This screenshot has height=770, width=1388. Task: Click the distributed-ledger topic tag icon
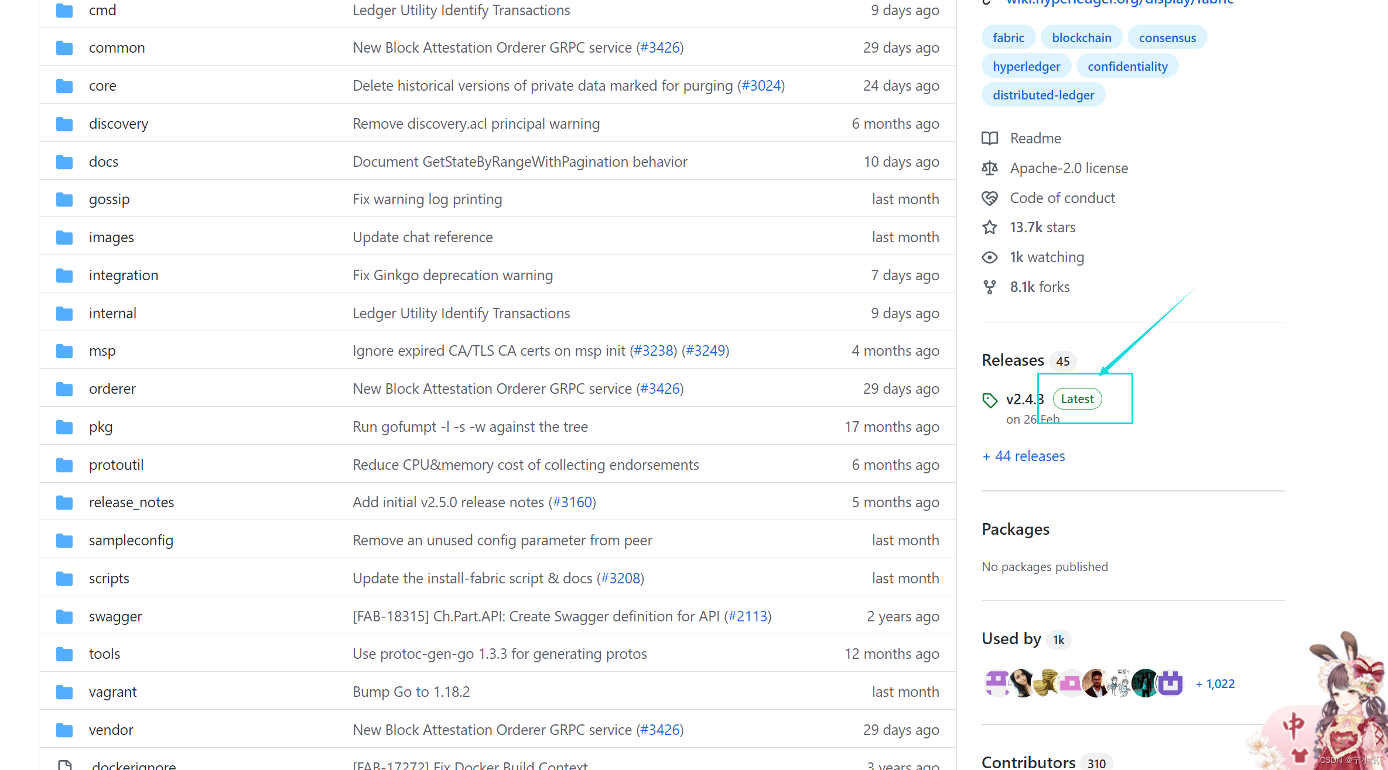coord(1042,94)
